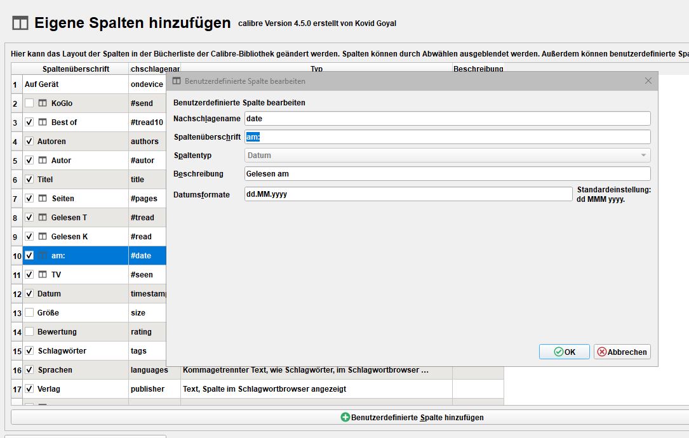
Task: Click the Beschreibung field containing Gelesen am
Action: tap(447, 173)
